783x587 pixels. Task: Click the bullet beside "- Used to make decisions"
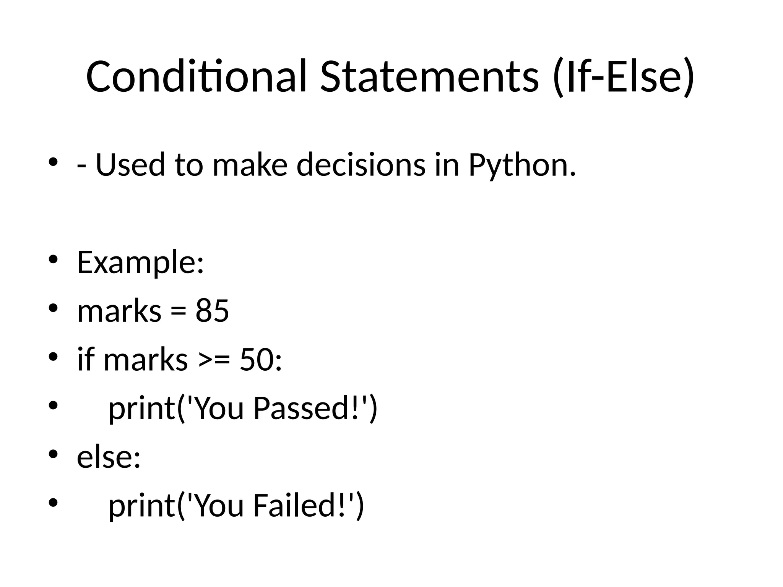53,162
